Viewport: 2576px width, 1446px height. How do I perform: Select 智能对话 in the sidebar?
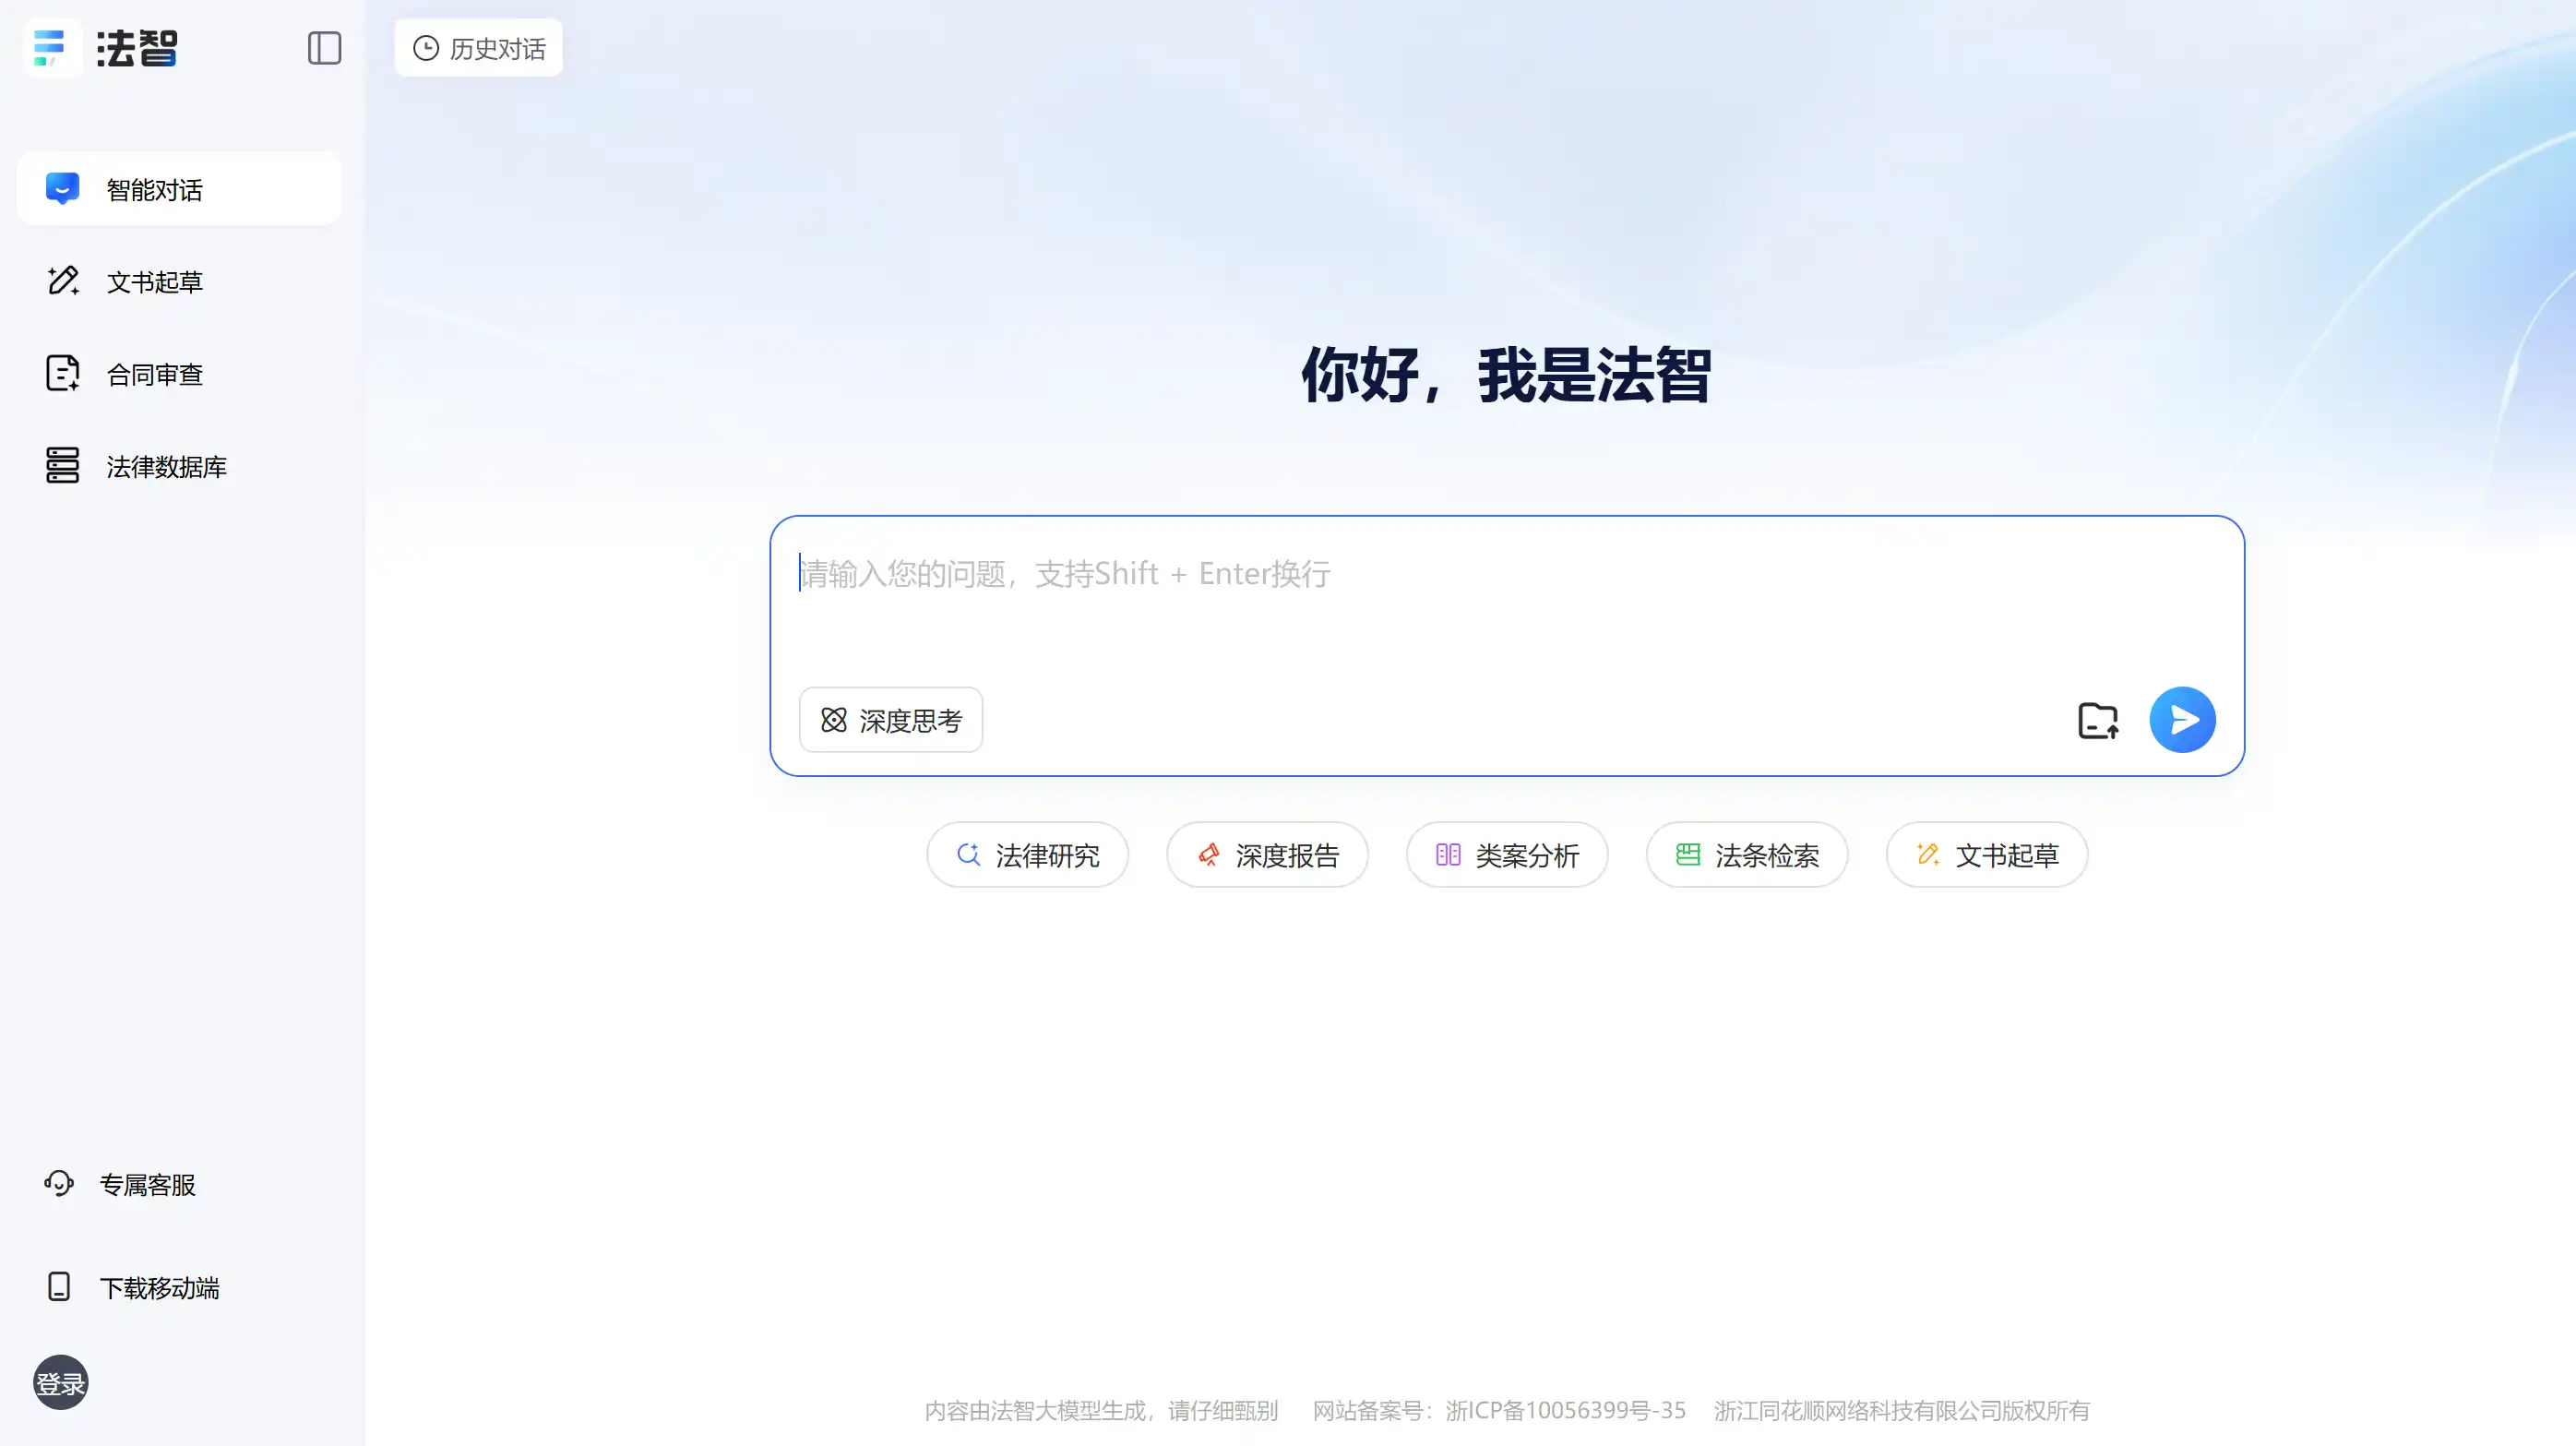click(x=179, y=189)
